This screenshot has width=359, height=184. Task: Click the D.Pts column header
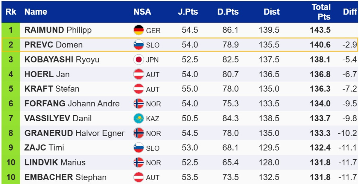[228, 12]
